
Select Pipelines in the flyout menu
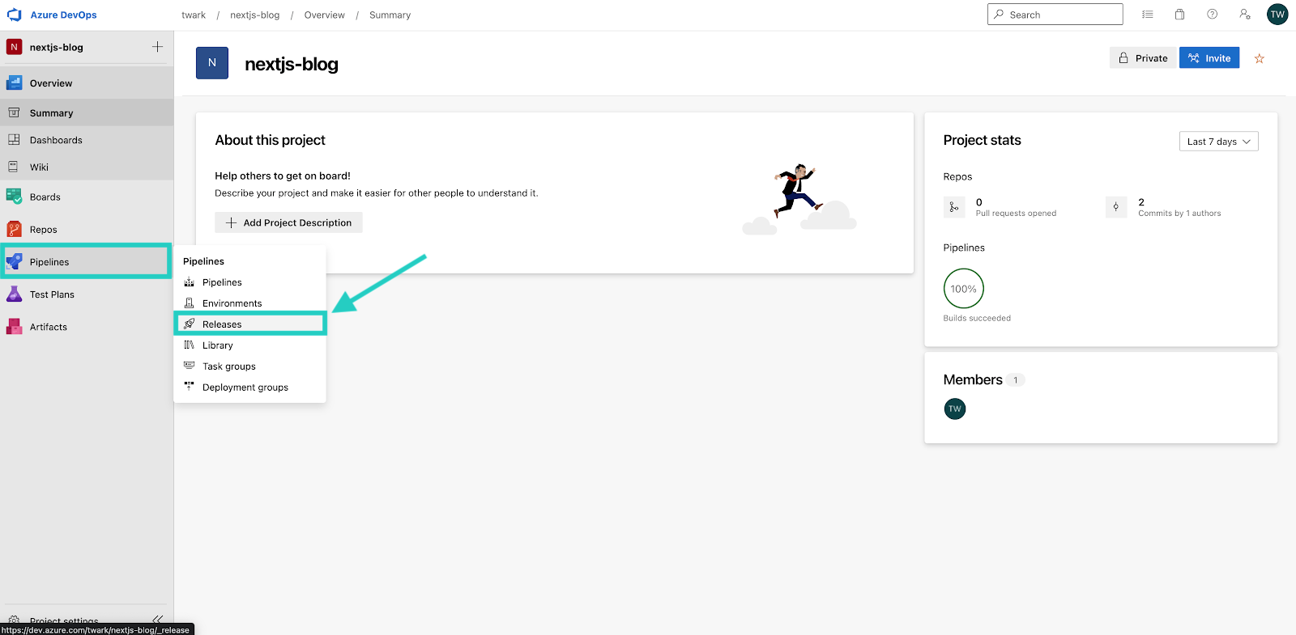[x=249, y=282]
